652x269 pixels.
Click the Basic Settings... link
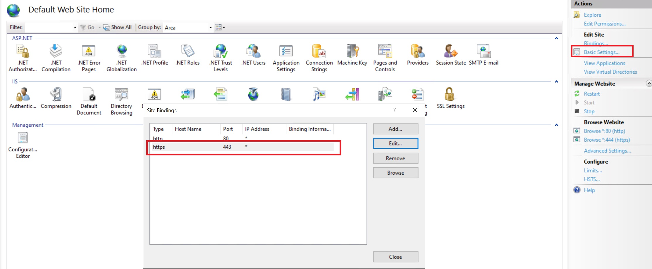601,52
